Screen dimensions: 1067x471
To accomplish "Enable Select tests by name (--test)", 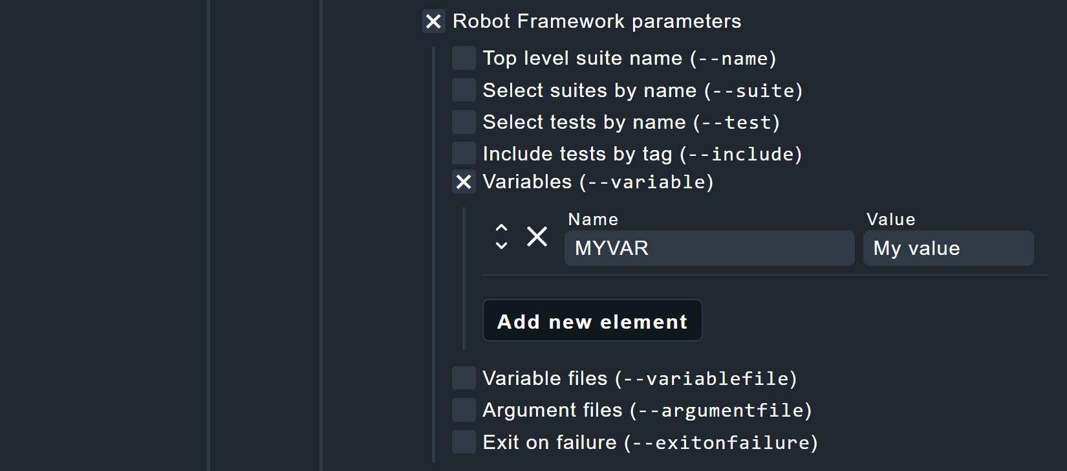I will point(464,122).
